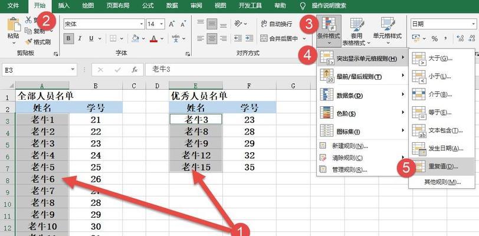Viewport: 479px width, 236px height.
Task: Open Cell Styles (单元格样式)
Action: [388, 31]
